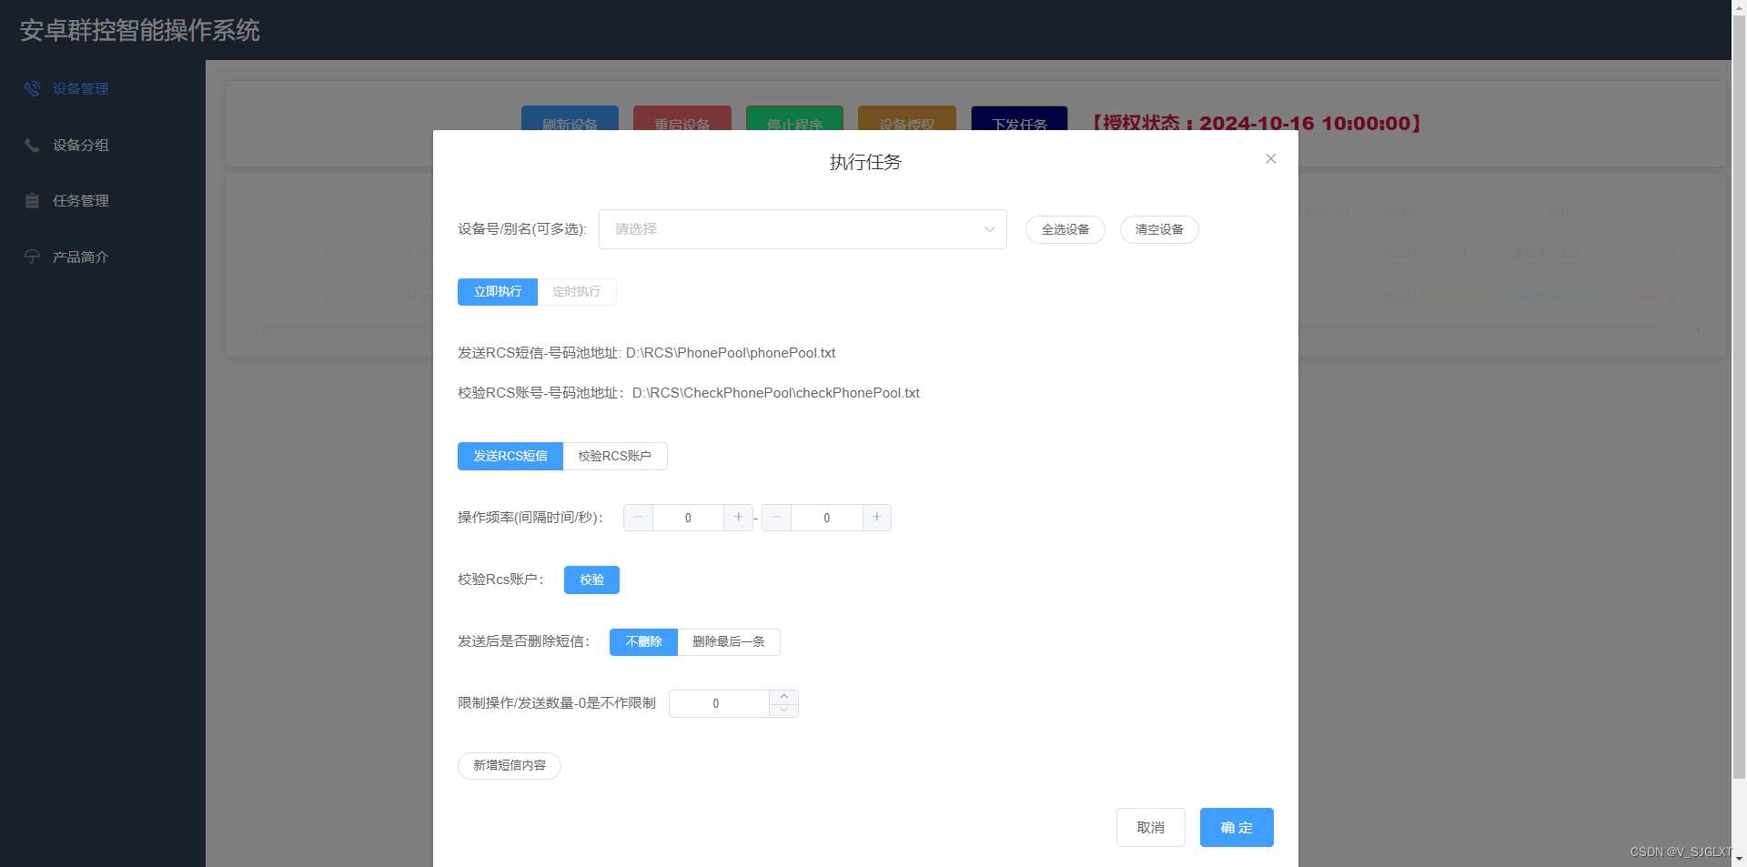Close the 执行任务 dialog with the X
This screenshot has height=867, width=1747.
pos(1270,158)
